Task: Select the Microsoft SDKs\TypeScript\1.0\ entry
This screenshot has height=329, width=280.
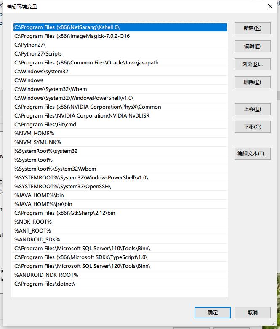Action: (120, 257)
